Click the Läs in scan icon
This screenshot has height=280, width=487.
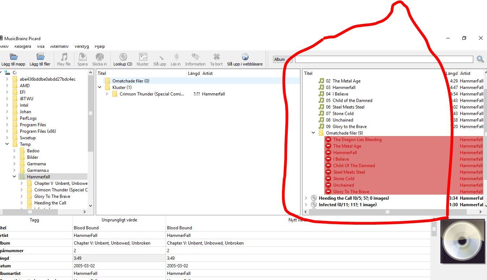176,57
